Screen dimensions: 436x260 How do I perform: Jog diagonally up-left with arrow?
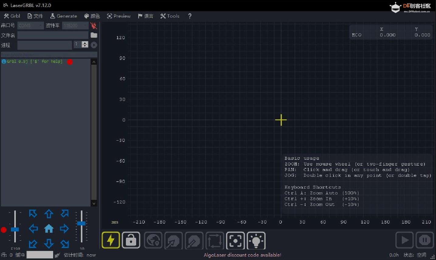point(33,214)
